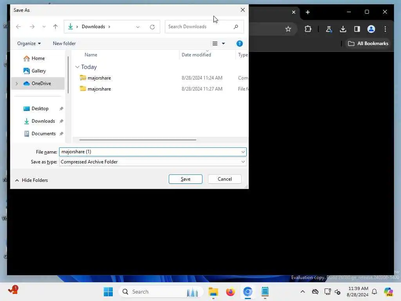
Task: Open a new Chrome tab
Action: pos(308,12)
